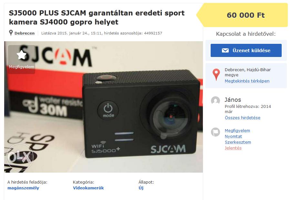Click the location pin next to Debrecen

(11, 33)
